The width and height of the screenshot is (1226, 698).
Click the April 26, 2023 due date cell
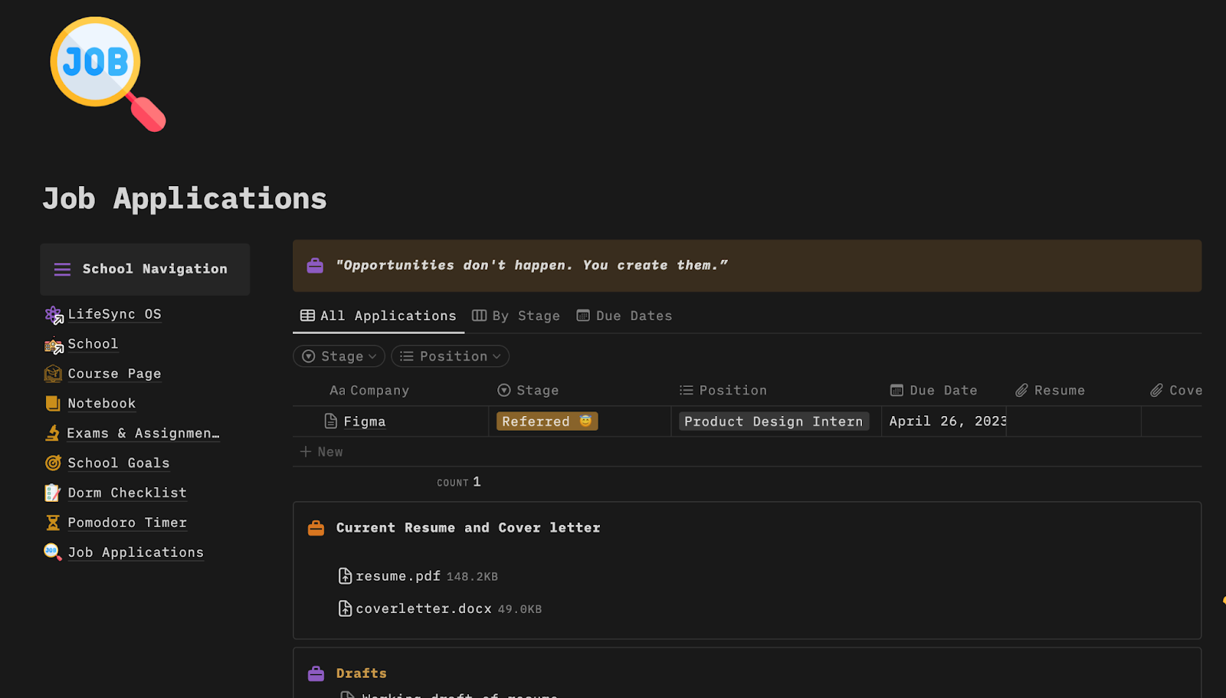pyautogui.click(x=944, y=421)
